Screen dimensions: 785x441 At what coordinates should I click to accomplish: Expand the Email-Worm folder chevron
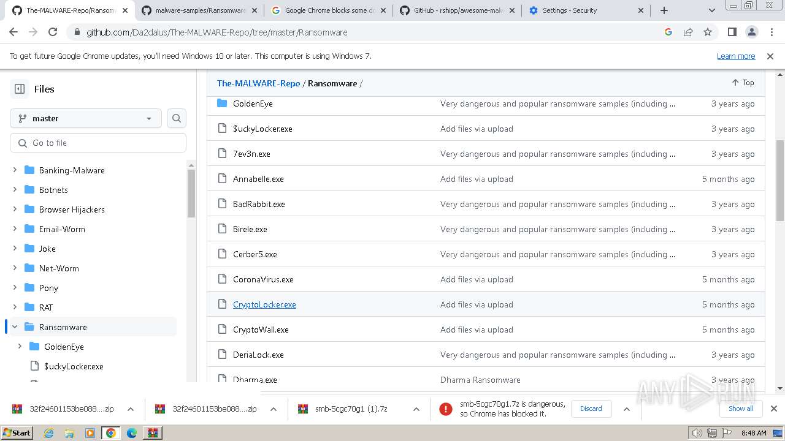point(15,229)
